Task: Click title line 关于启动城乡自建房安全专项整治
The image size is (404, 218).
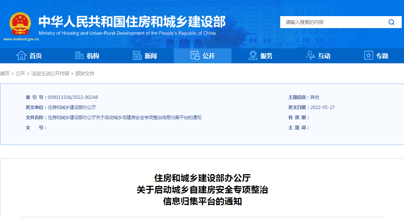Action: click(x=203, y=190)
